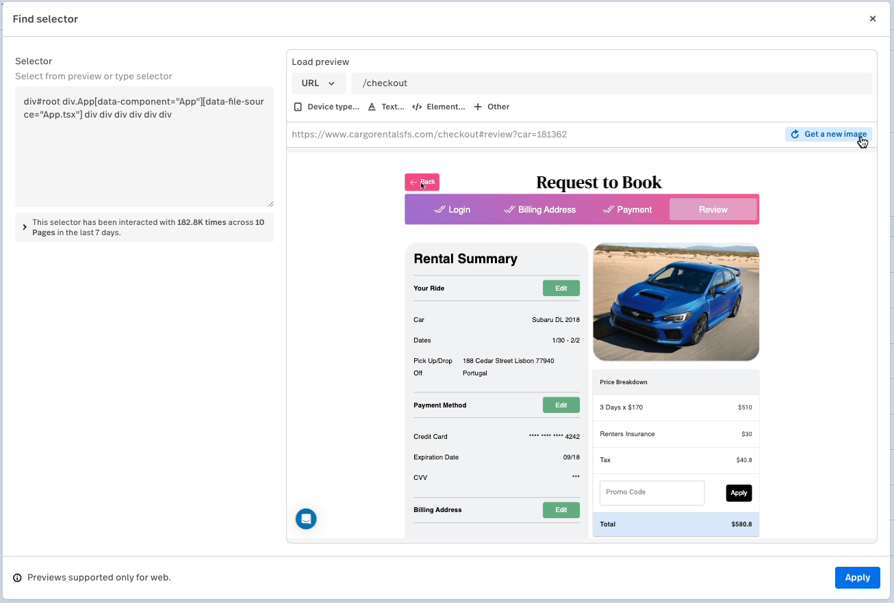
Task: Click the Get a new image refresh button
Action: click(828, 134)
